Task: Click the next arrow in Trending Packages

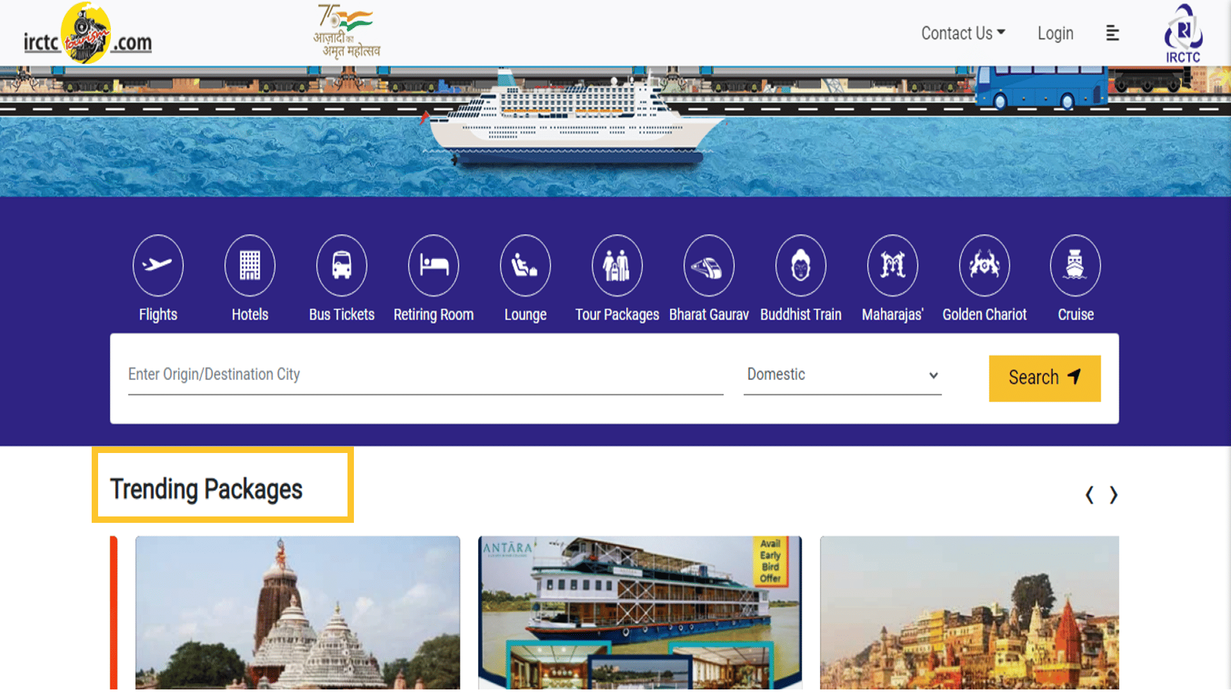Action: tap(1114, 495)
